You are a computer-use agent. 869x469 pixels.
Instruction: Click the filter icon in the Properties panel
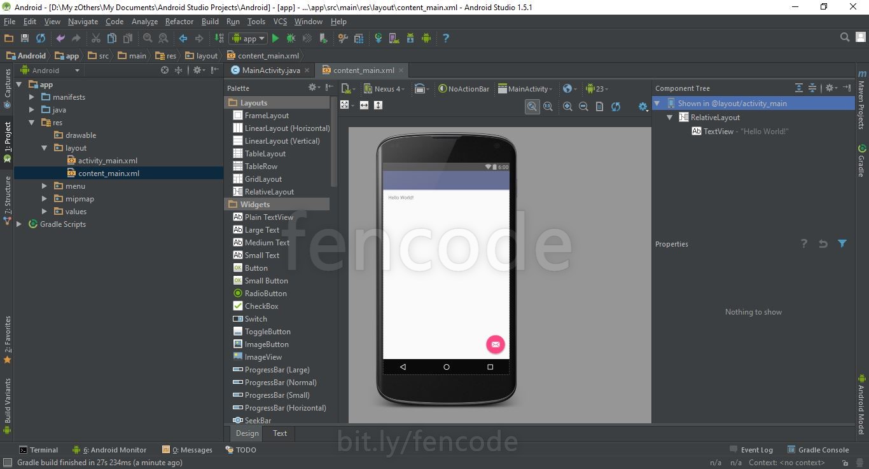point(843,243)
